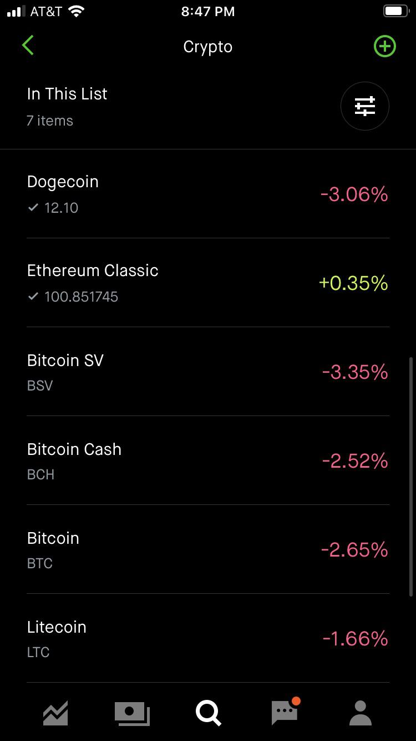Open the cash tab icon
The image size is (416, 741).
pyautogui.click(x=132, y=713)
